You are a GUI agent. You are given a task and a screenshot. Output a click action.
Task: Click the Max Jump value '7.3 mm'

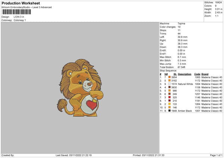pos(182,64)
